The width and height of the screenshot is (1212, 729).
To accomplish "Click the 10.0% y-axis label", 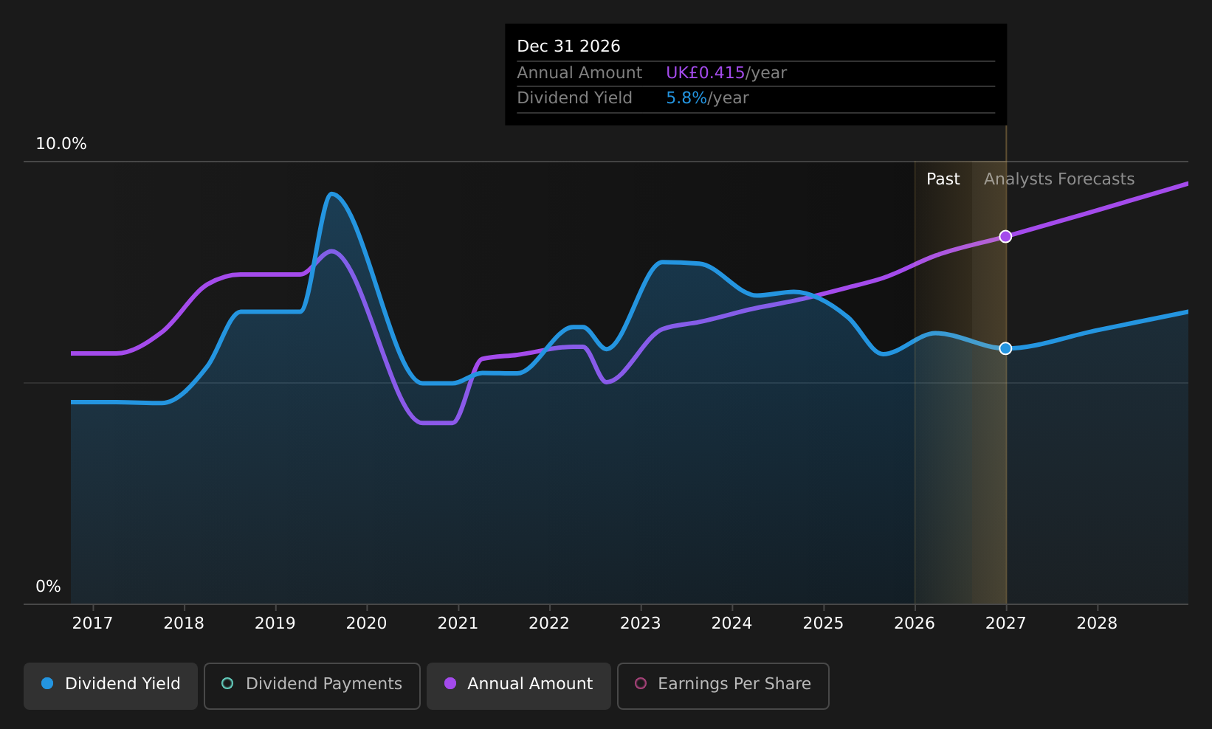I will tap(61, 144).
